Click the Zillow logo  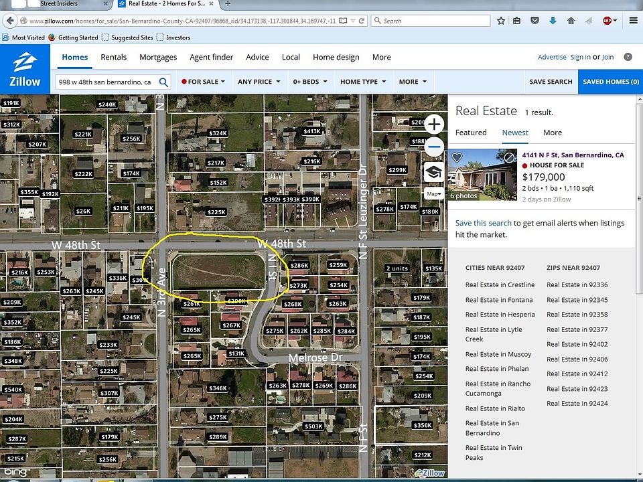(25, 69)
